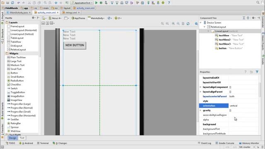Screen dimensions: 265x149
Task: Switch to the Text editor tab
Action: coord(22,138)
